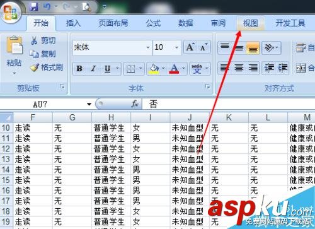Viewport: 315px width, 229px height.
Task: Click the formula bar containing 否
Action: tap(229, 104)
